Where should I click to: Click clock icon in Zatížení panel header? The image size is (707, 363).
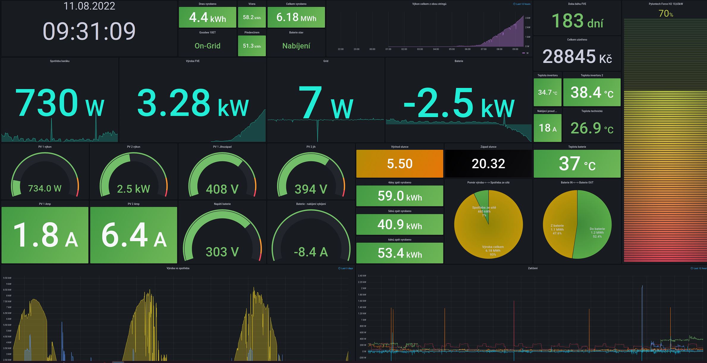[692, 268]
